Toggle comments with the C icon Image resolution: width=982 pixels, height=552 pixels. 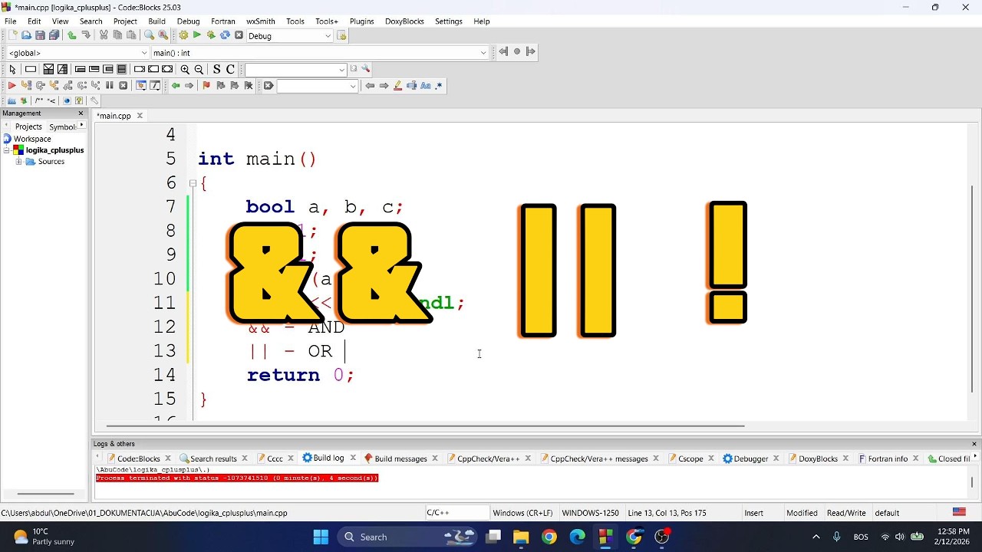(x=230, y=69)
